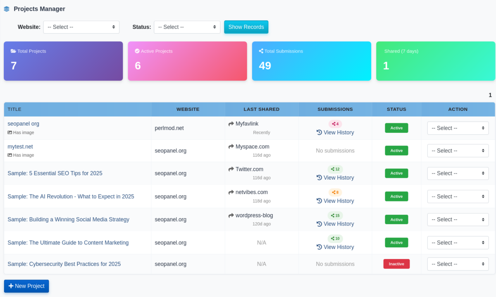Open action dropdown for Content Marketing project
The height and width of the screenshot is (297, 496).
458,243
